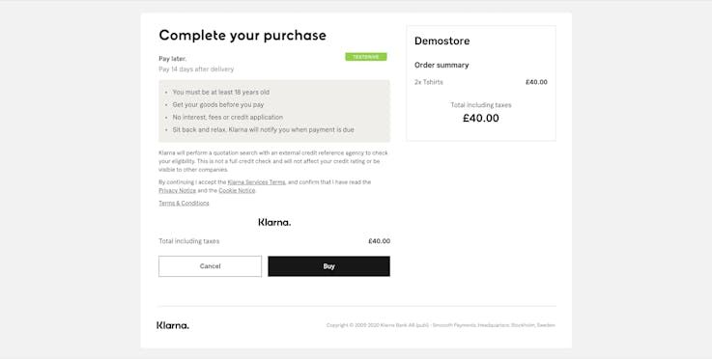Click the large £40.00 order total
The image size is (712, 359).
coord(481,118)
